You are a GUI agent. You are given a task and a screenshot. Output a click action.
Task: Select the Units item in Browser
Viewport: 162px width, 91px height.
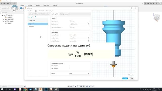pyautogui.click(x=10, y=17)
